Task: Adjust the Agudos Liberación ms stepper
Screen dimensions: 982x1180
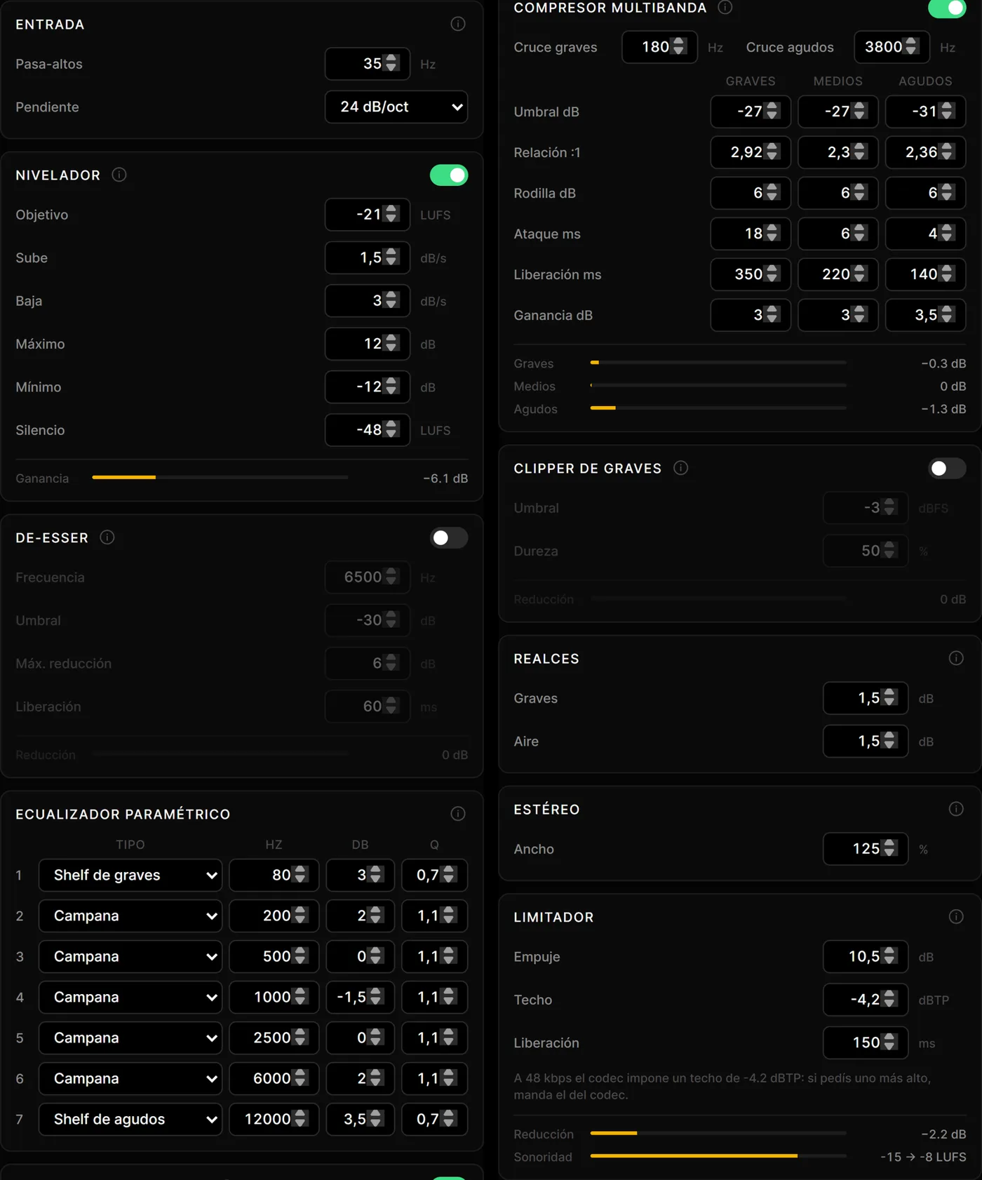Action: click(947, 274)
